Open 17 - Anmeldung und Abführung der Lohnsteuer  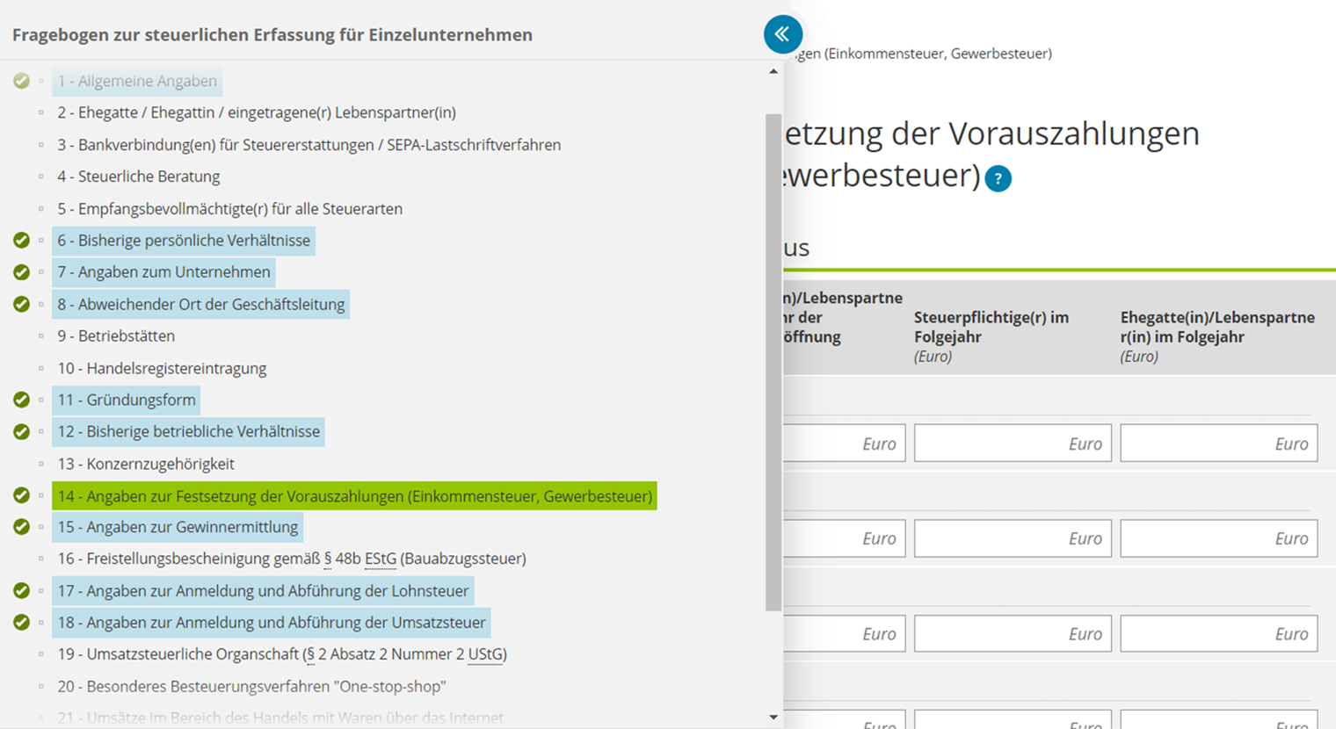coord(263,591)
